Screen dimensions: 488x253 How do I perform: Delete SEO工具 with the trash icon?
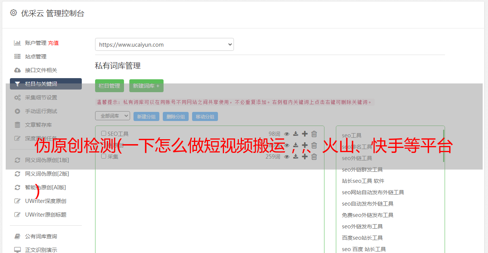tap(314, 134)
